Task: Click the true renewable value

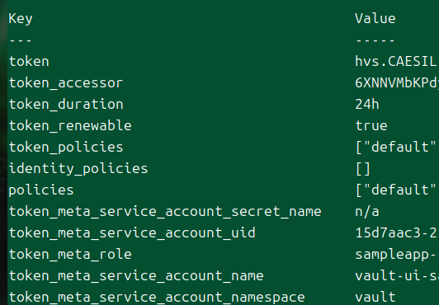Action: (371, 126)
